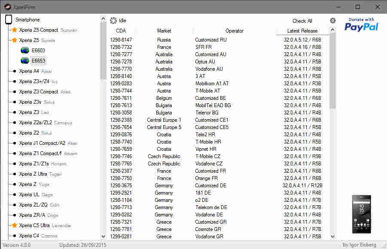The height and width of the screenshot is (249, 387).
Task: Select Xperia UL in the device tree
Action: [x=29, y=195]
